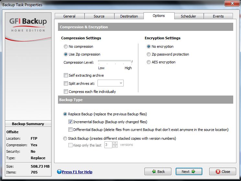
Task: Choose No encryption radio button
Action: click(x=148, y=46)
